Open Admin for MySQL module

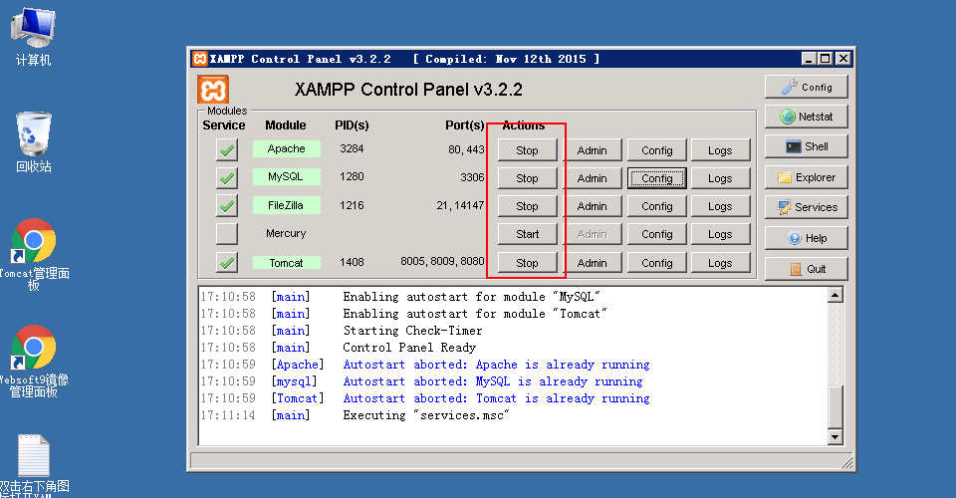[x=592, y=178]
